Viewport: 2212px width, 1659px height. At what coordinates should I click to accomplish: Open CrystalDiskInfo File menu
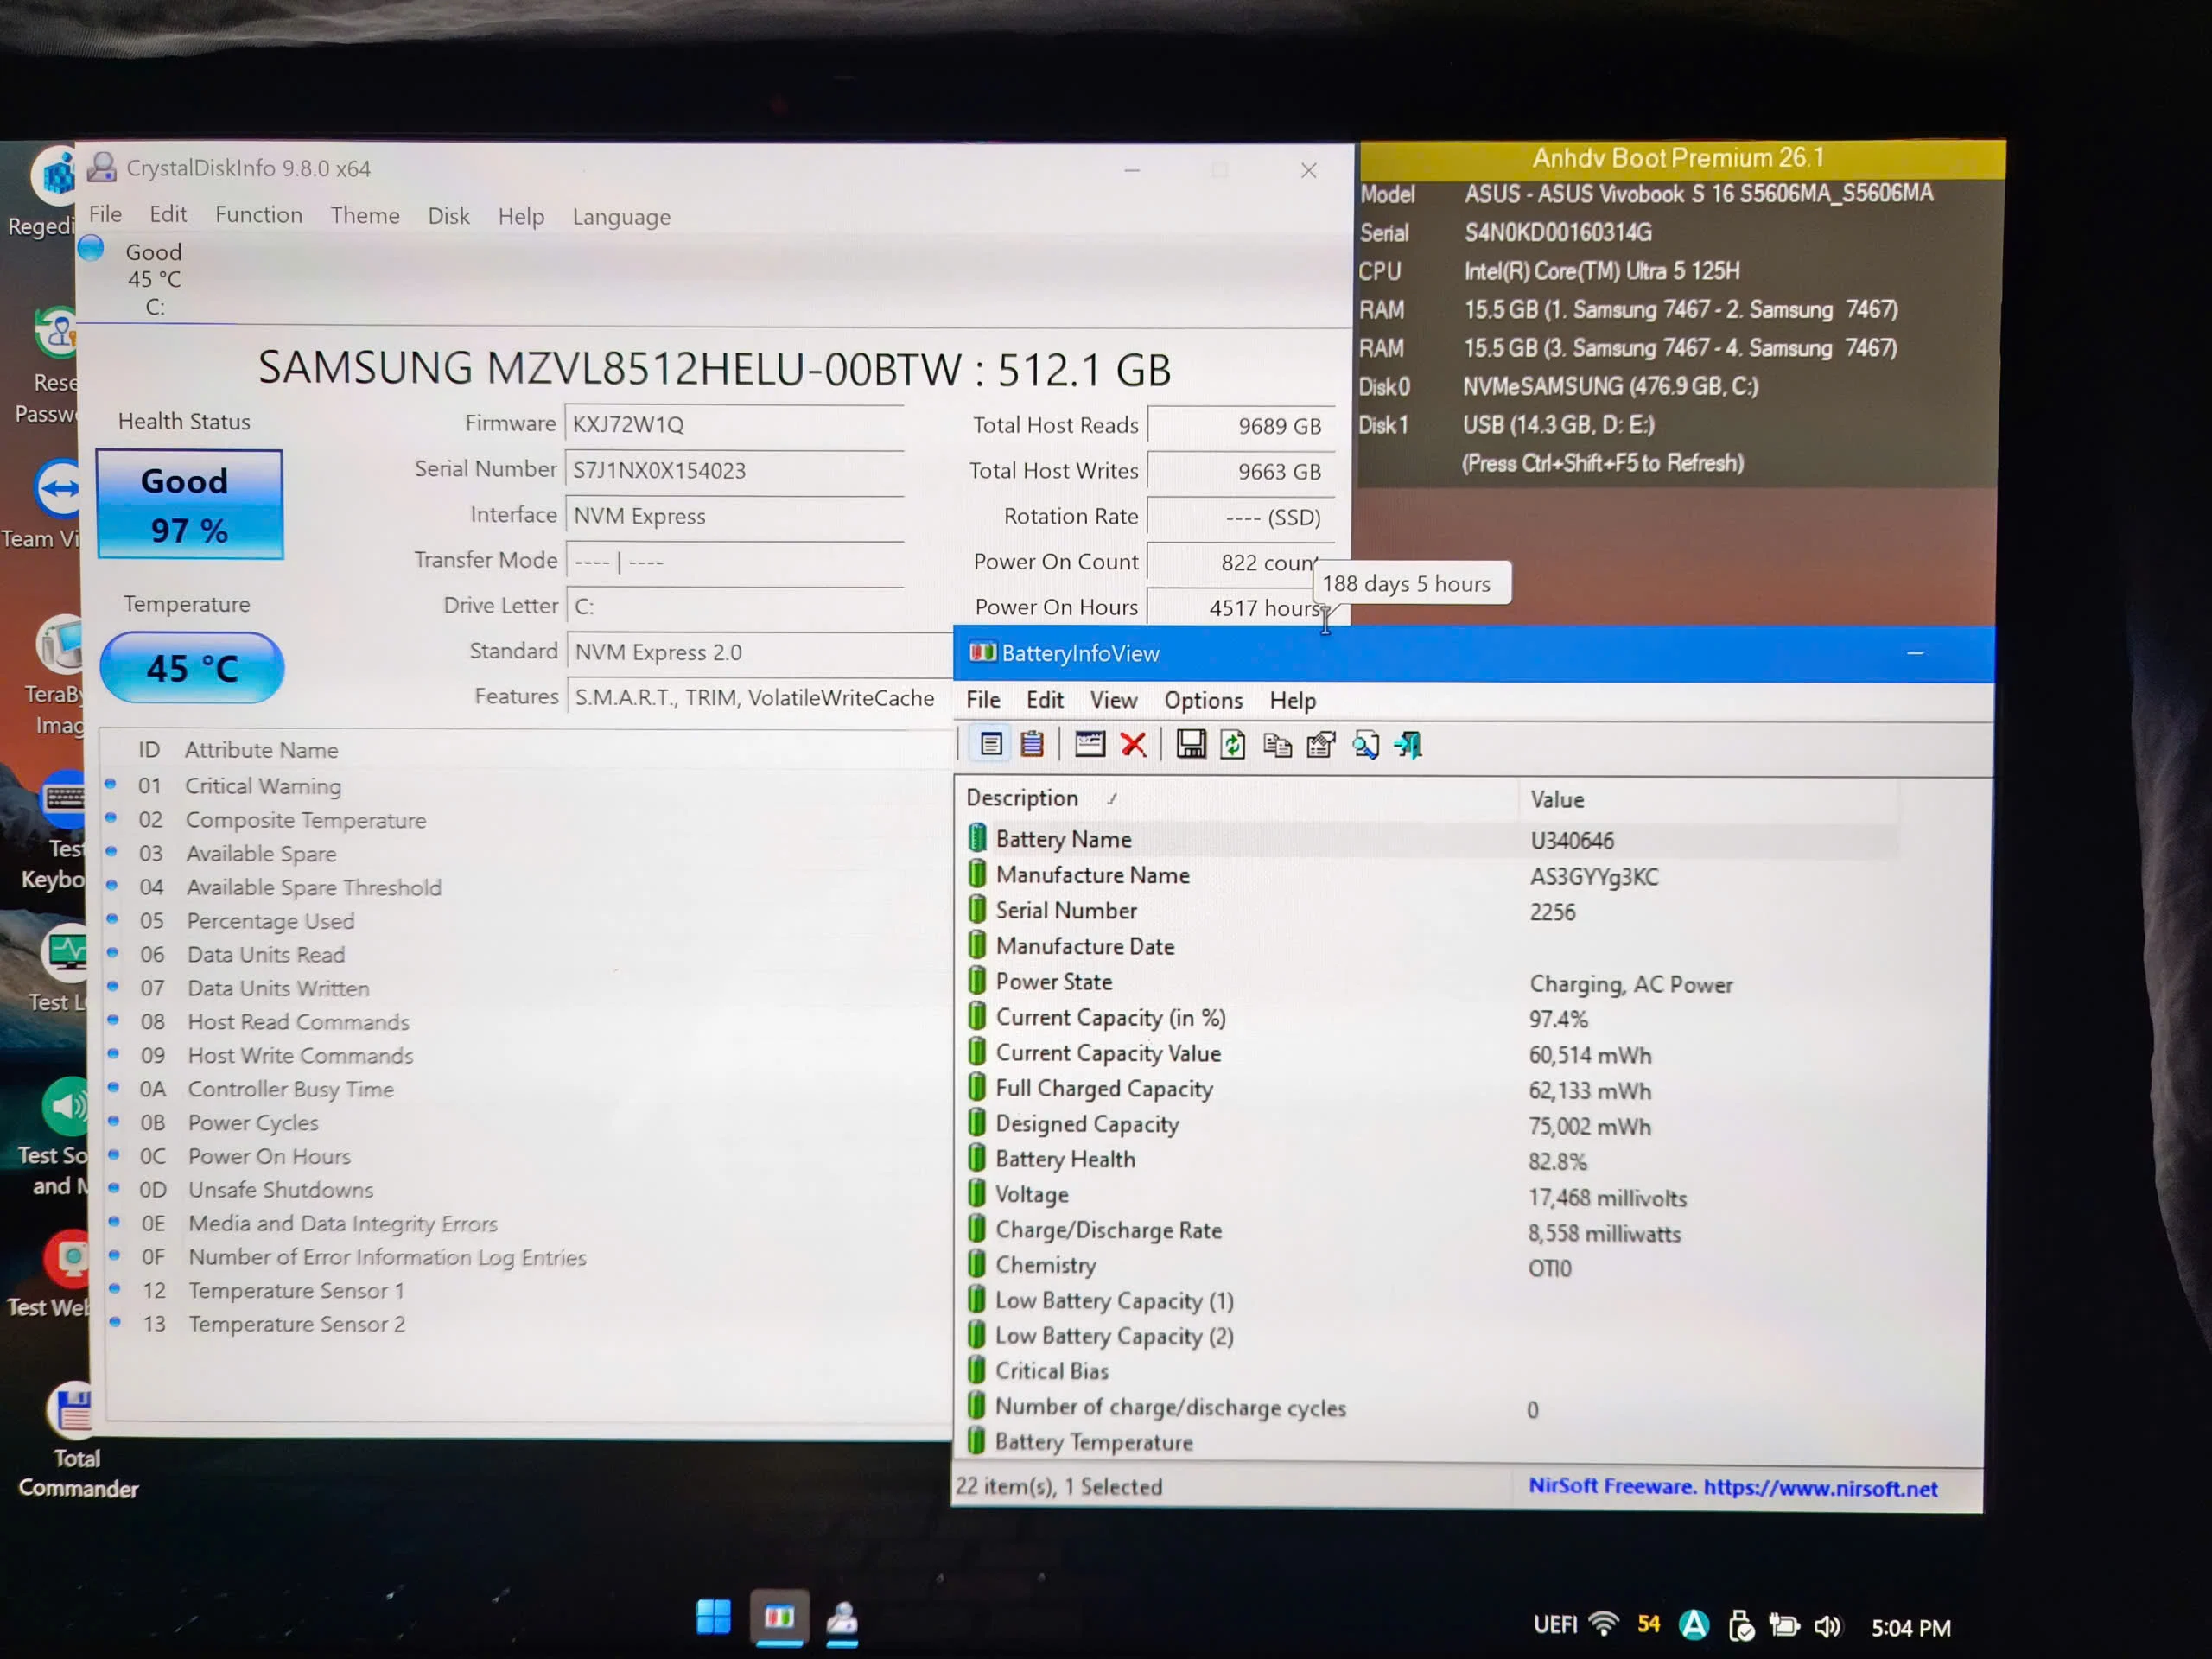pyautogui.click(x=105, y=214)
